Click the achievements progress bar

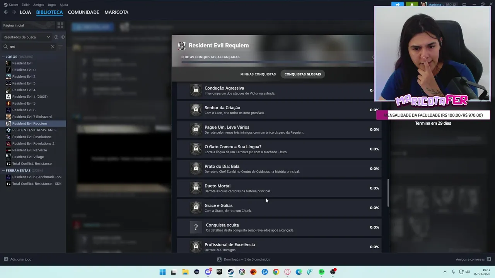pyautogui.click(x=277, y=62)
